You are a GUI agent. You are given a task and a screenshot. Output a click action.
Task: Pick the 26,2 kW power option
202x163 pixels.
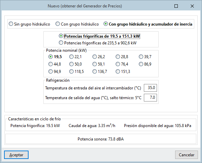click(x=95, y=56)
